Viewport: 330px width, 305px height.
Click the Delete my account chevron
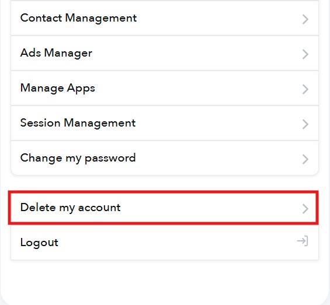305,209
